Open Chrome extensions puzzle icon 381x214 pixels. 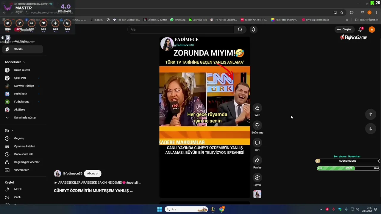point(352,12)
